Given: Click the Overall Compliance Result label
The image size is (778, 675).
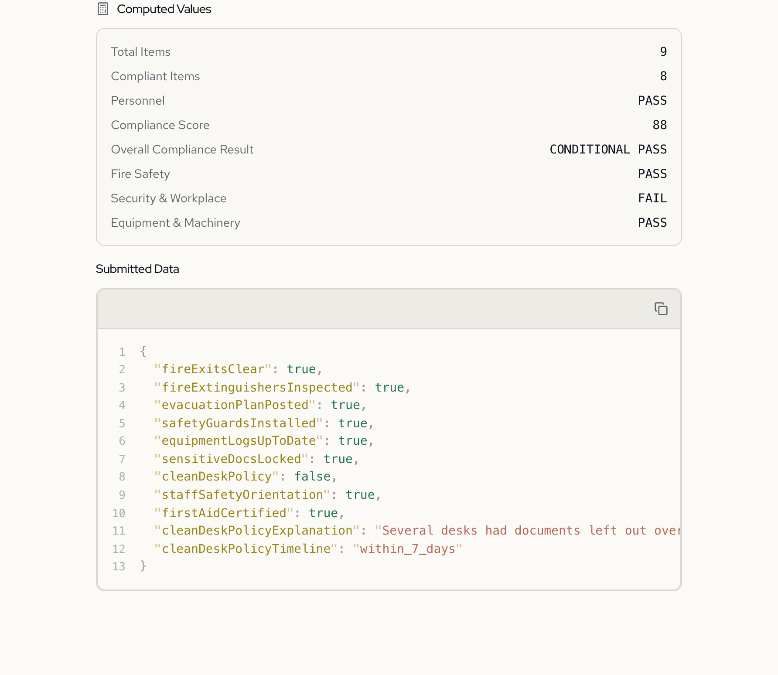Looking at the screenshot, I should click(x=182, y=149).
